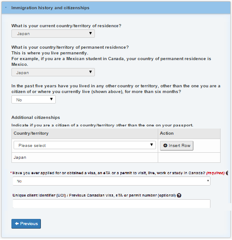The height and width of the screenshot is (240, 232).
Task: Click the Insert Row button
Action: [177, 146]
